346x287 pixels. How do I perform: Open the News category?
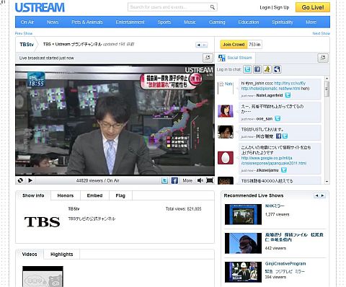pyautogui.click(x=53, y=22)
